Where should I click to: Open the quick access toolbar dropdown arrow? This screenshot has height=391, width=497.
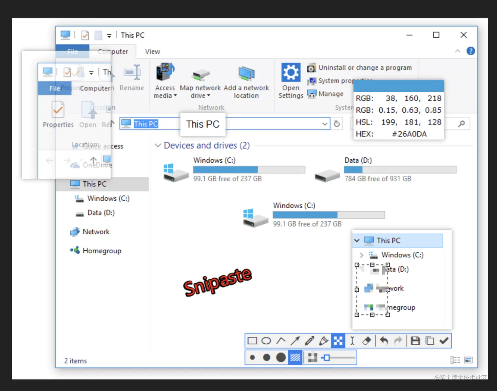(x=109, y=35)
